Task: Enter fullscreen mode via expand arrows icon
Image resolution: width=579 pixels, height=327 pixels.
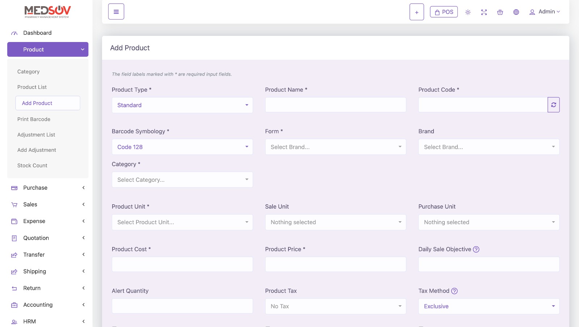Action: point(484,12)
